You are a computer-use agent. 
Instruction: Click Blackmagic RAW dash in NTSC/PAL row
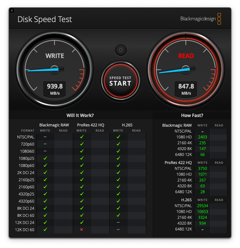(x=45, y=137)
